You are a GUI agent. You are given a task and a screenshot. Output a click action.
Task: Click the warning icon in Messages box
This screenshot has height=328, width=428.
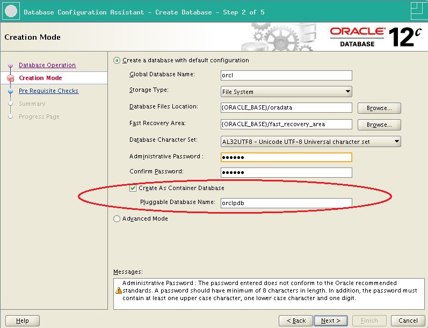(119, 290)
